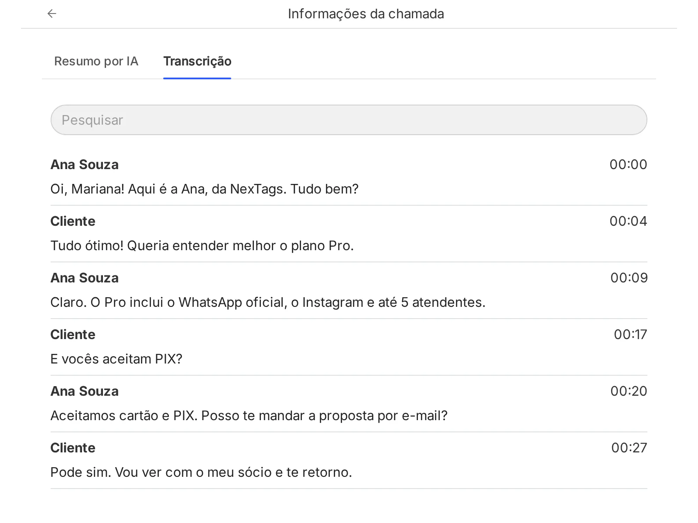Select line 'E vocês aceitam PIX?'
Image resolution: width=698 pixels, height=523 pixels.
pos(116,359)
